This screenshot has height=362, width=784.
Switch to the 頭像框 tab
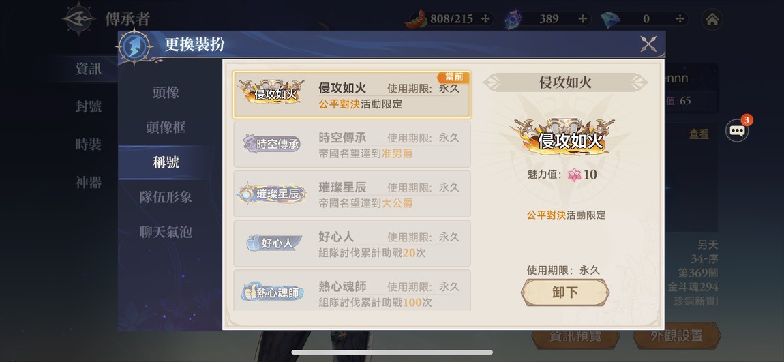pos(166,127)
